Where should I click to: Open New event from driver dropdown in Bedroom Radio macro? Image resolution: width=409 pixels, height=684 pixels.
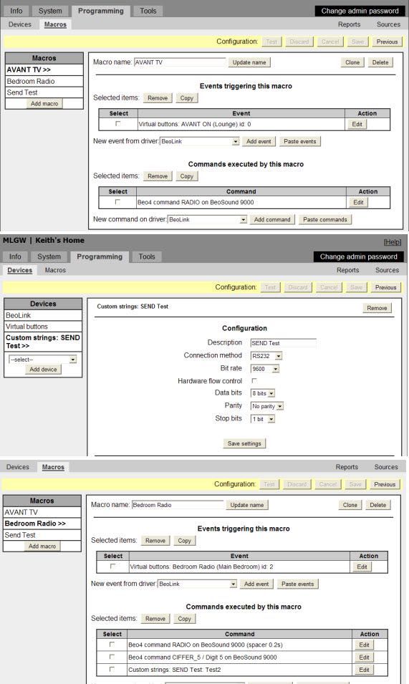[198, 584]
